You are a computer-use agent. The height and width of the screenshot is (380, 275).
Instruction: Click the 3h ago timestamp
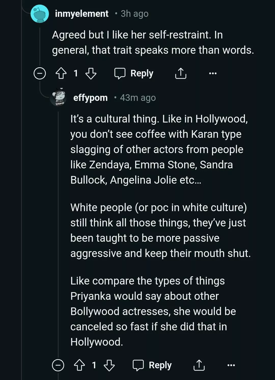point(134,13)
